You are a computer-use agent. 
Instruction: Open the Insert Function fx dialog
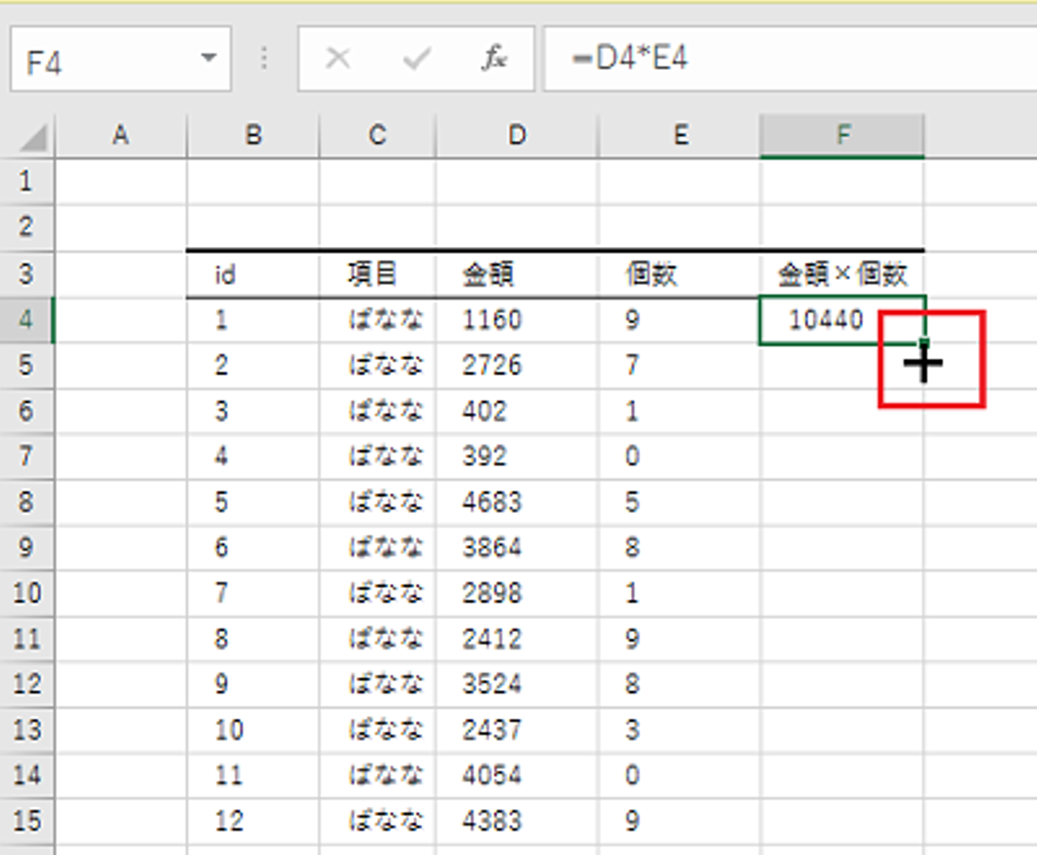[x=495, y=58]
